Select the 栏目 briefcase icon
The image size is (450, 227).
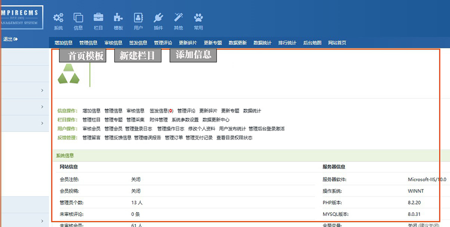tap(98, 18)
